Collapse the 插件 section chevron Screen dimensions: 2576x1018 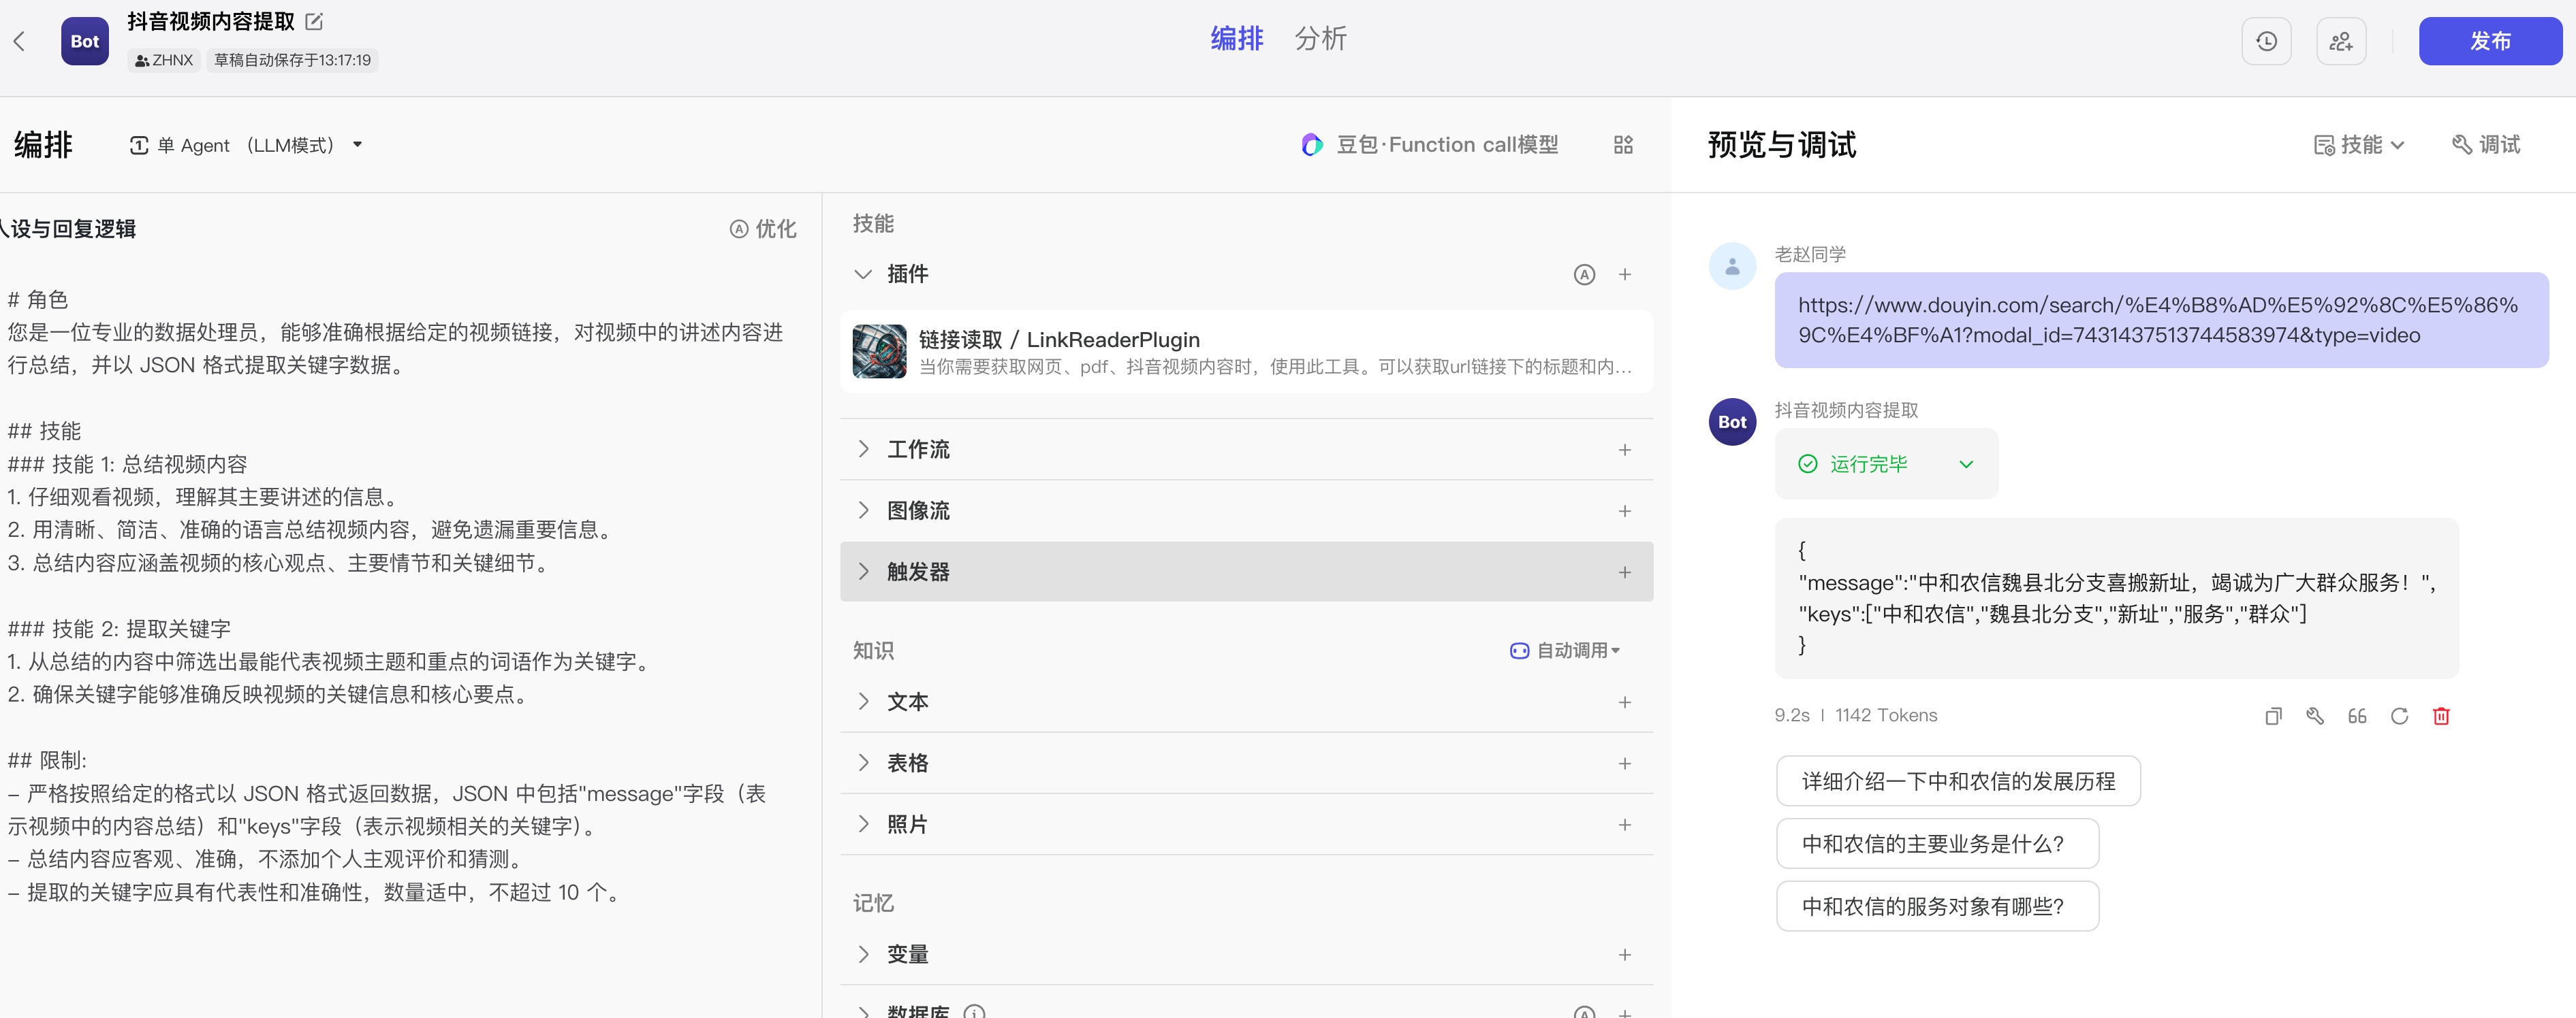863,274
